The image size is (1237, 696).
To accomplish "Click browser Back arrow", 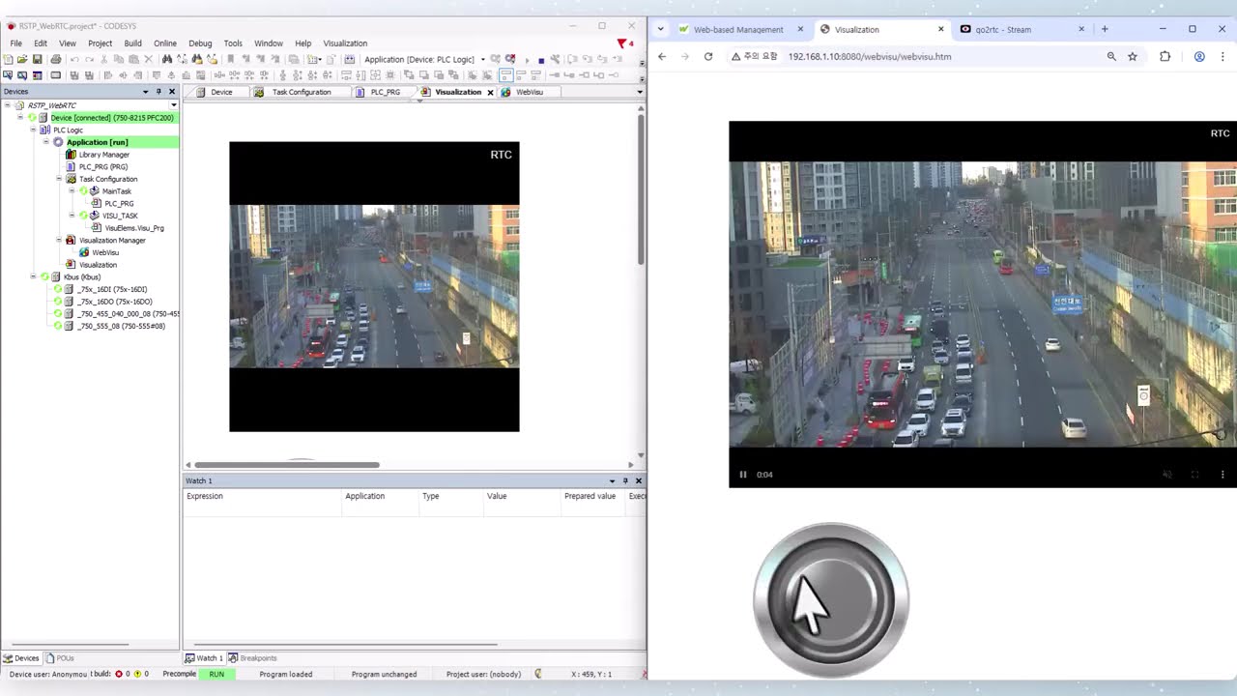I will point(662,56).
